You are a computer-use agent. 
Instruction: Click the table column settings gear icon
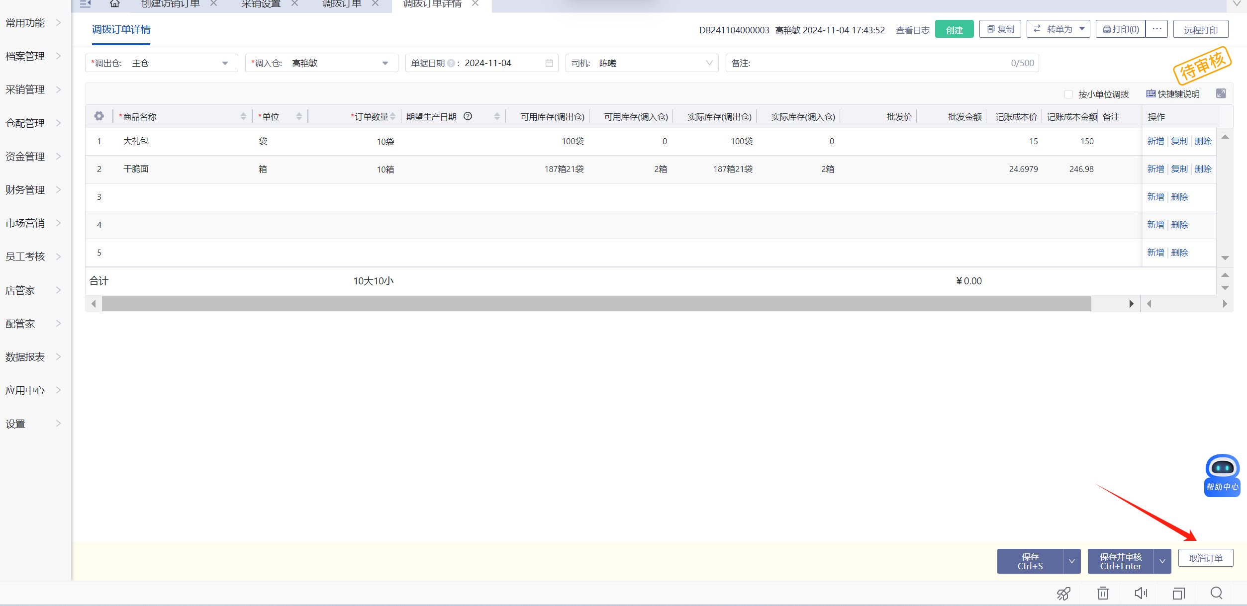[x=99, y=116]
